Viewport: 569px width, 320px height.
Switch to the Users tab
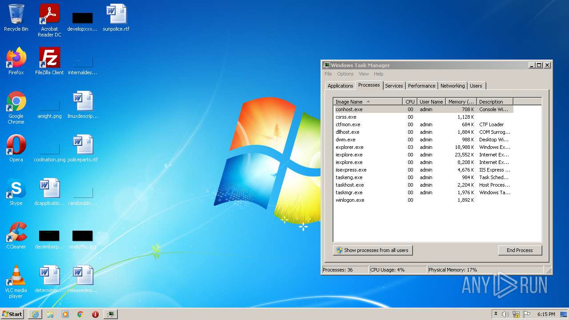point(476,86)
